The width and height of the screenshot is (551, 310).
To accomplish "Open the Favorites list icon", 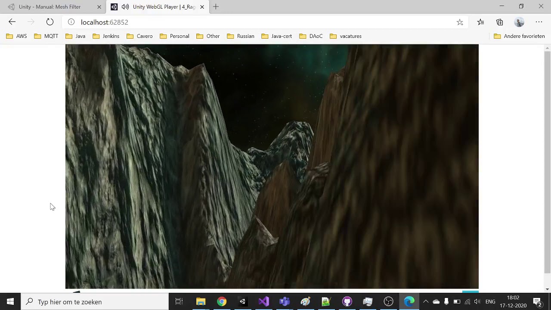I will (480, 22).
